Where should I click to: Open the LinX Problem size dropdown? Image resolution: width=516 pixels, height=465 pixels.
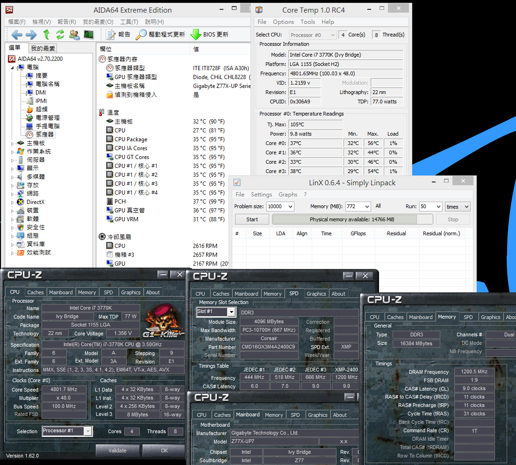291,206
